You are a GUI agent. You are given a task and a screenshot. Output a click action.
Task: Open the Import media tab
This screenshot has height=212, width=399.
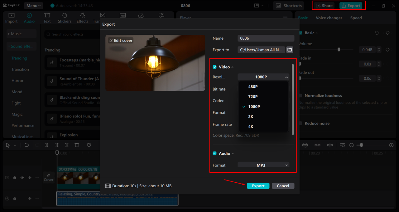(11, 18)
